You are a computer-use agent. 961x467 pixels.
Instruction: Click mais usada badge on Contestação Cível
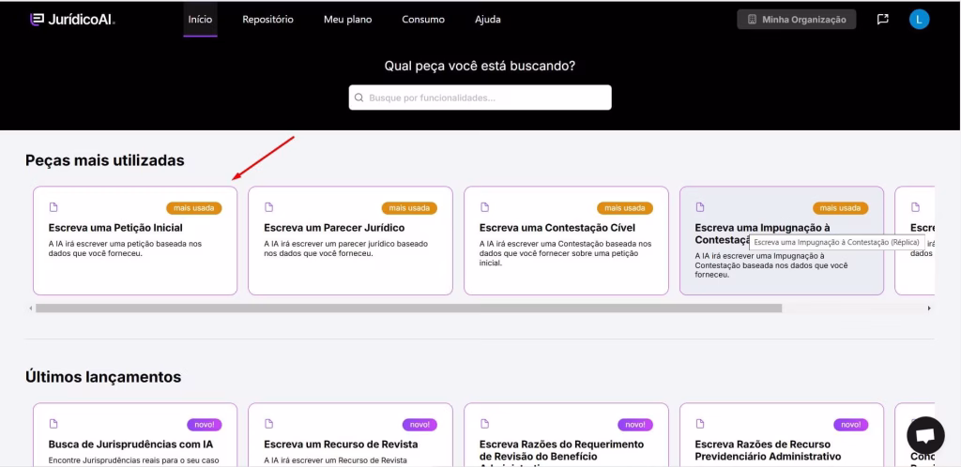625,208
